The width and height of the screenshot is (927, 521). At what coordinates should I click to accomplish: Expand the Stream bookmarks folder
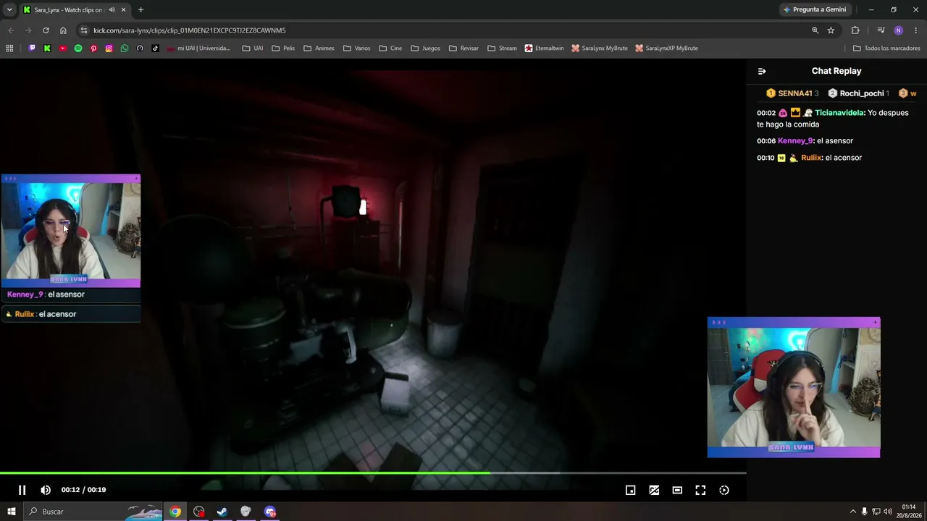(x=502, y=48)
